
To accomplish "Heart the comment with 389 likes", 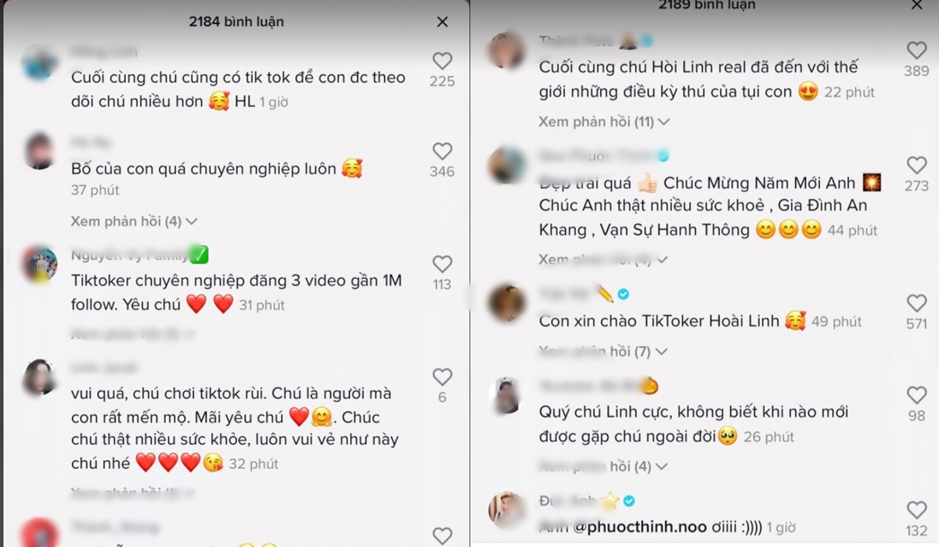I will click(916, 50).
